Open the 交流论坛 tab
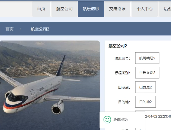 [x=117, y=9]
